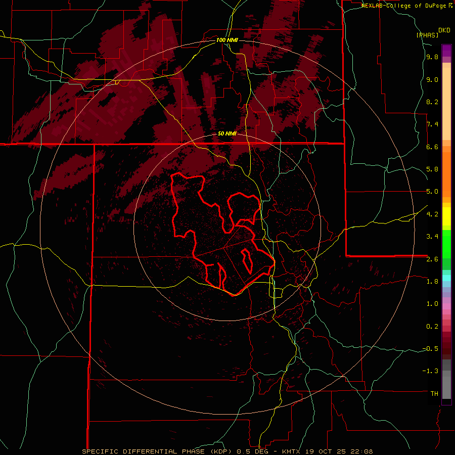This screenshot has height=455, width=455.
Task: Click the 1.8 value on color scale
Action: point(432,282)
